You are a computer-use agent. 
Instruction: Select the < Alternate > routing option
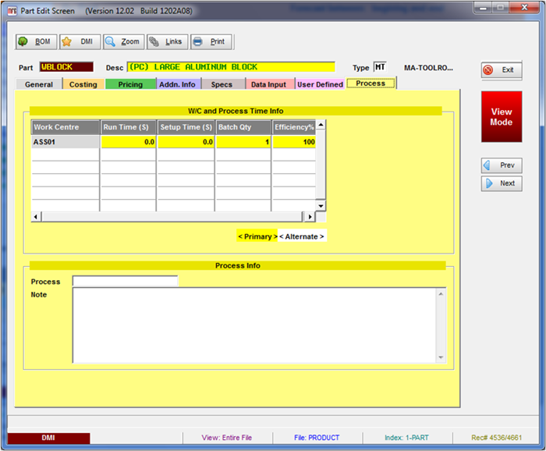302,236
